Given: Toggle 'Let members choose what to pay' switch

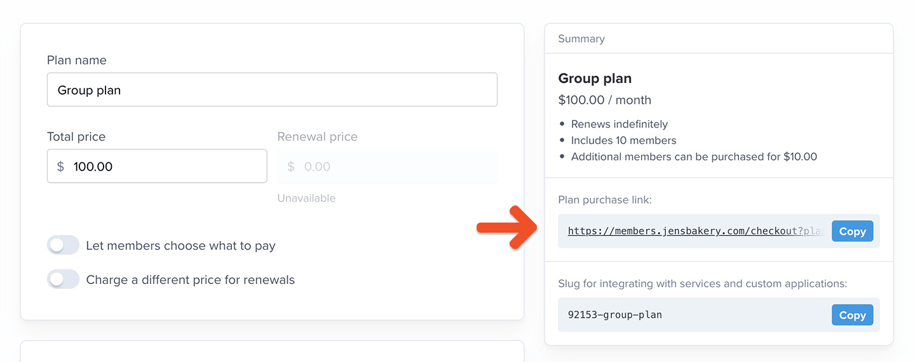Looking at the screenshot, I should point(63,245).
